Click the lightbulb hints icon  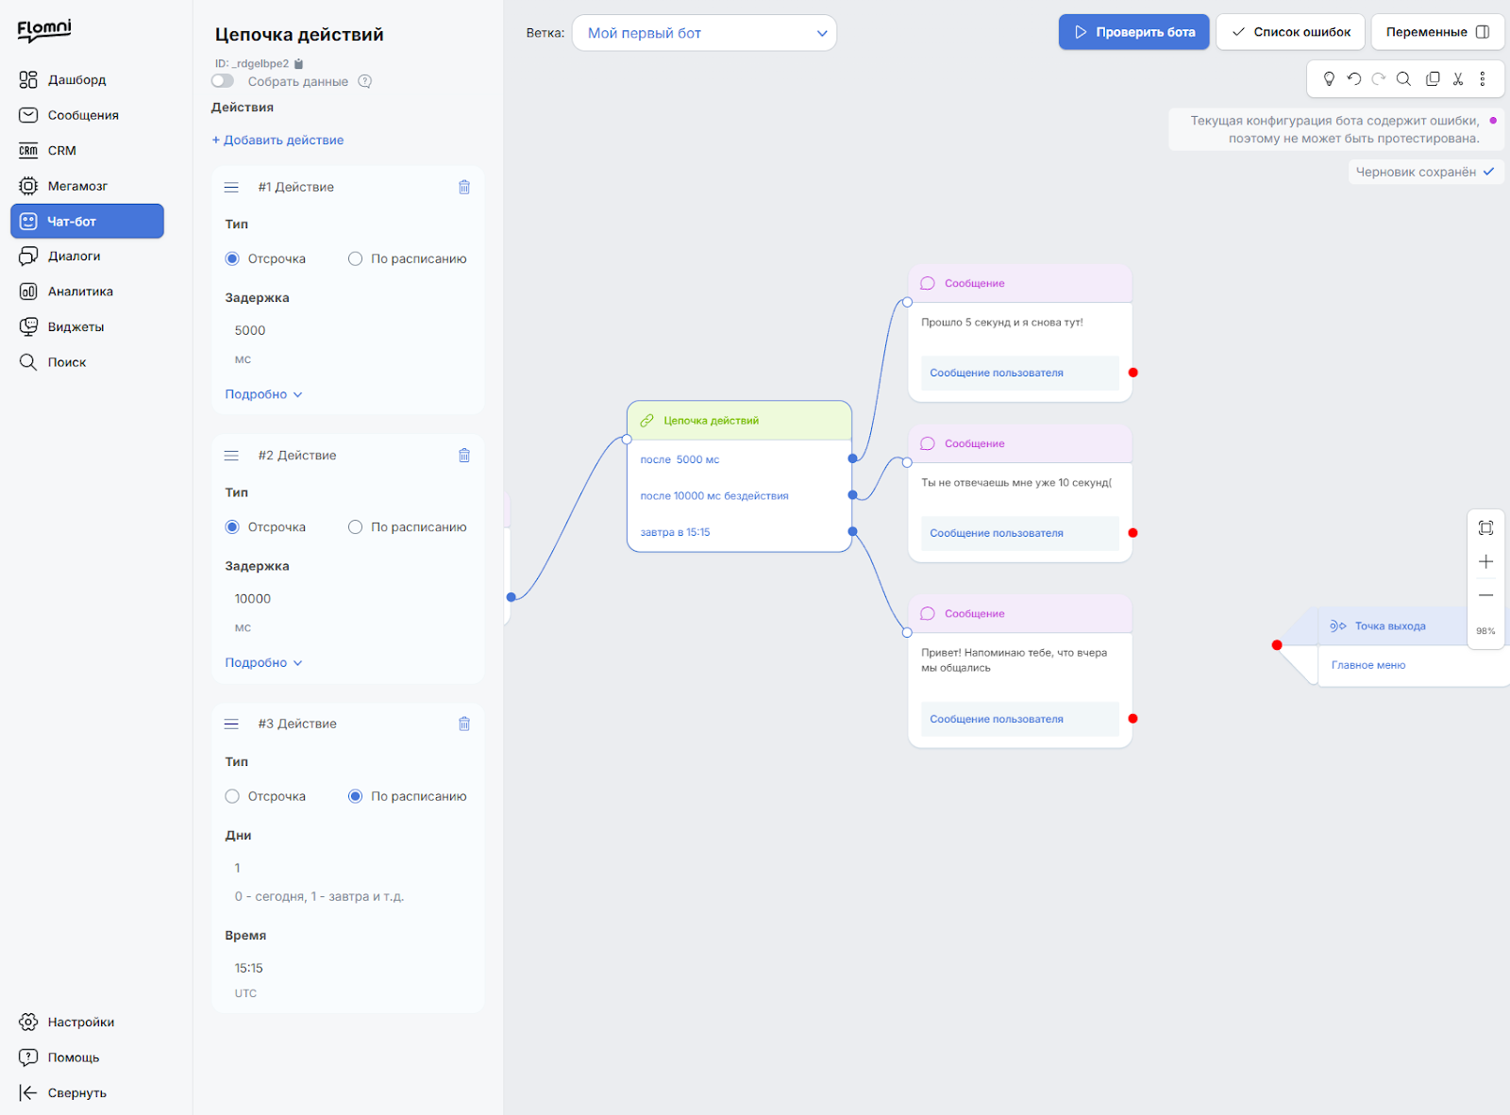click(1329, 79)
